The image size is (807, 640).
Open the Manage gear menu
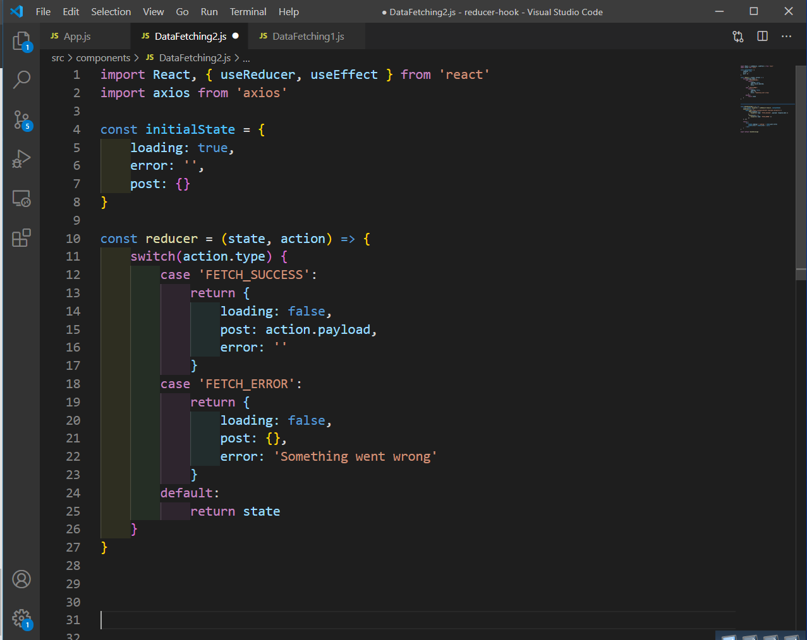point(21,619)
